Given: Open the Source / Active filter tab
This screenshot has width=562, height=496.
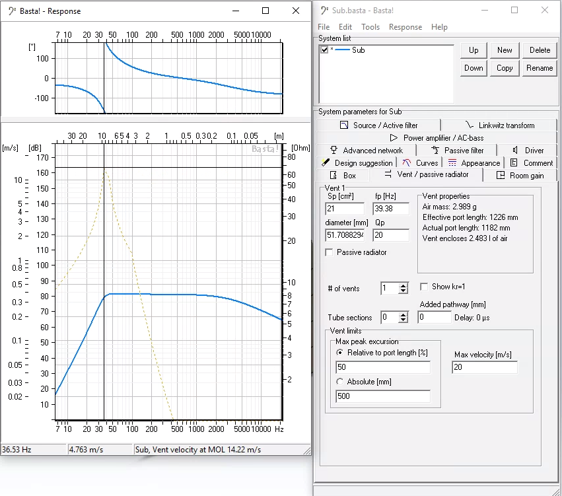Looking at the screenshot, I should (378, 125).
